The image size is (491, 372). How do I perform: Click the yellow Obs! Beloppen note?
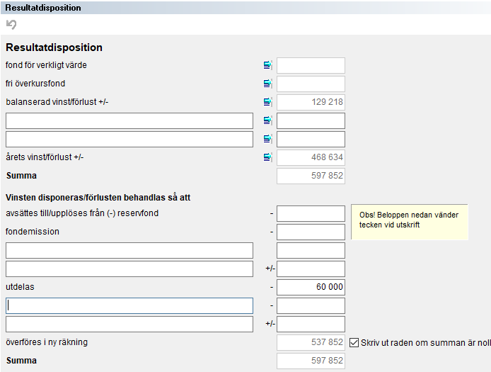click(x=409, y=222)
